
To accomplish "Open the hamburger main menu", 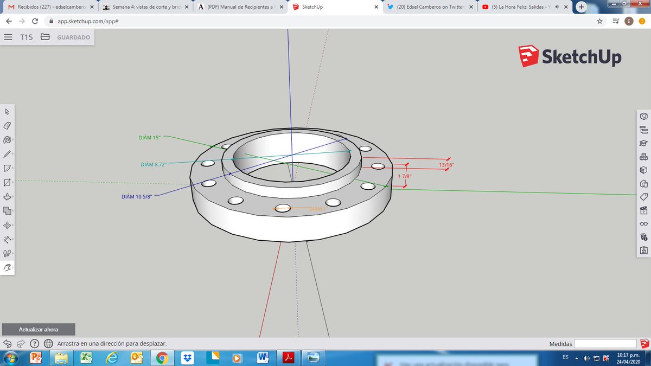I will point(8,37).
